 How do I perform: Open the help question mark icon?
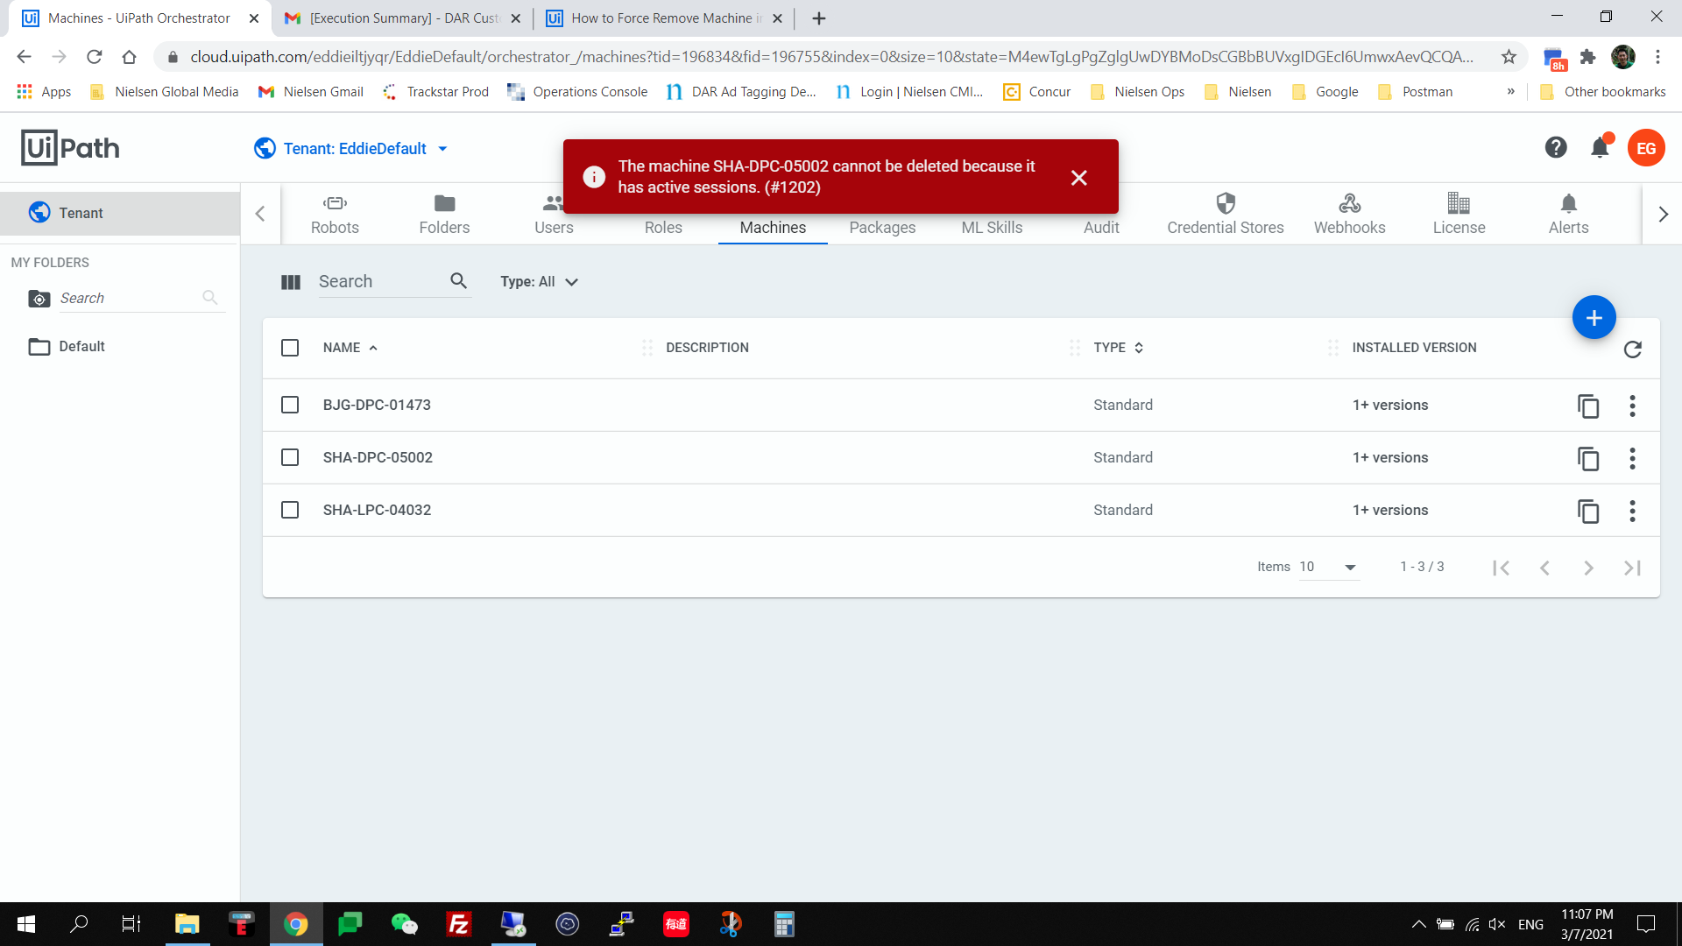coord(1555,148)
